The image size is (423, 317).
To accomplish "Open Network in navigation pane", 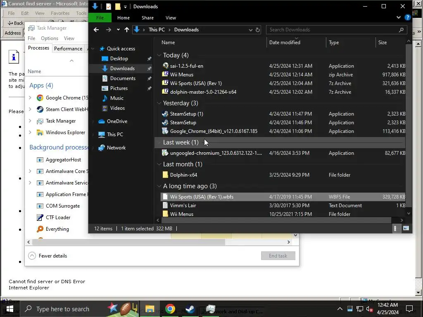I will [x=116, y=148].
